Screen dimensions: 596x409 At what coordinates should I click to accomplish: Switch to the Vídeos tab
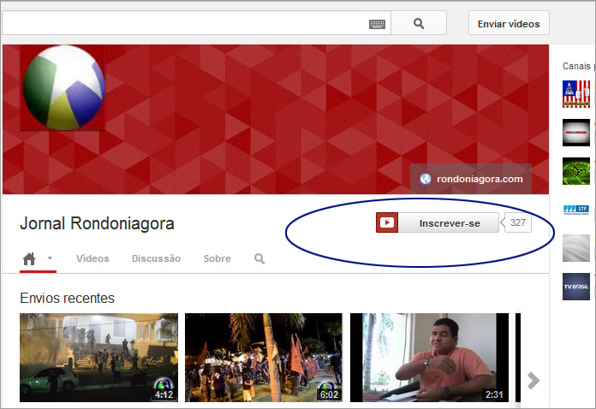point(92,258)
